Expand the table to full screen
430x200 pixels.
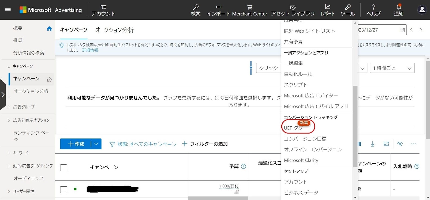tap(386, 144)
